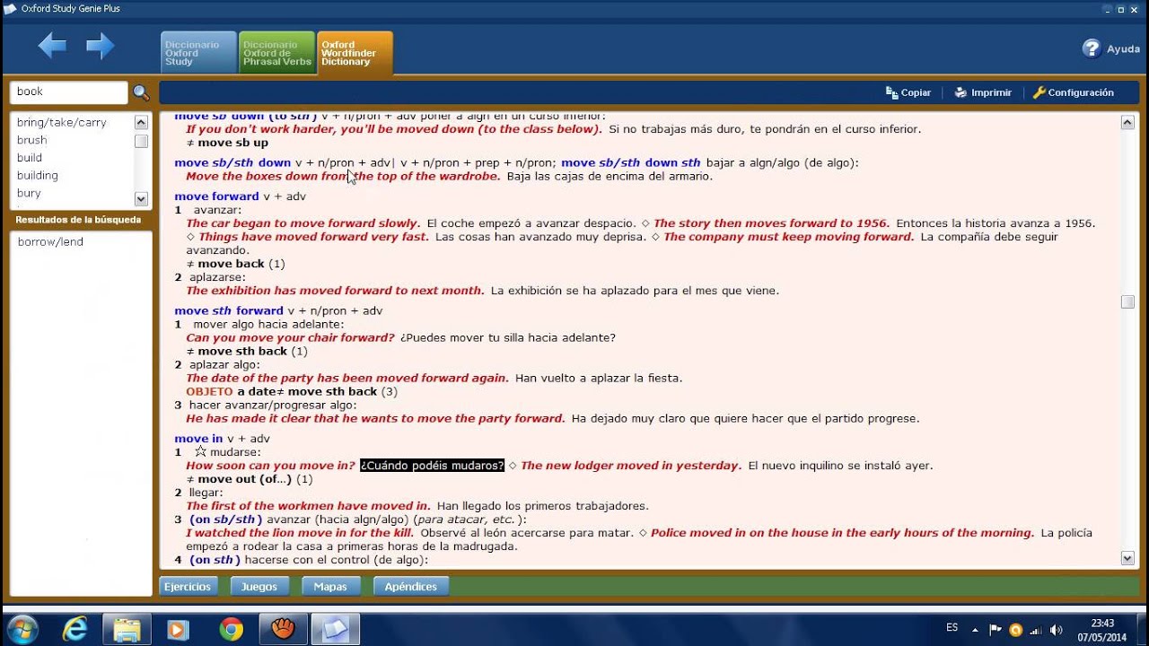1149x646 pixels.
Task: Open Ayuda help icon
Action: tap(1092, 48)
